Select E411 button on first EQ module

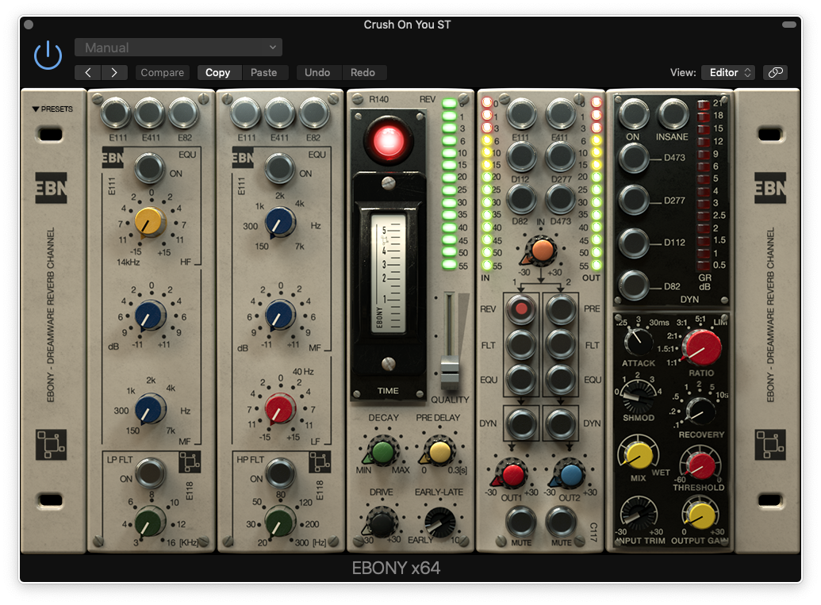pyautogui.click(x=150, y=113)
